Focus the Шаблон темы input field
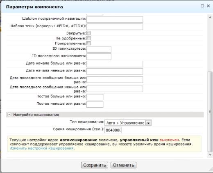The height and width of the screenshot is (173, 213). [115, 27]
